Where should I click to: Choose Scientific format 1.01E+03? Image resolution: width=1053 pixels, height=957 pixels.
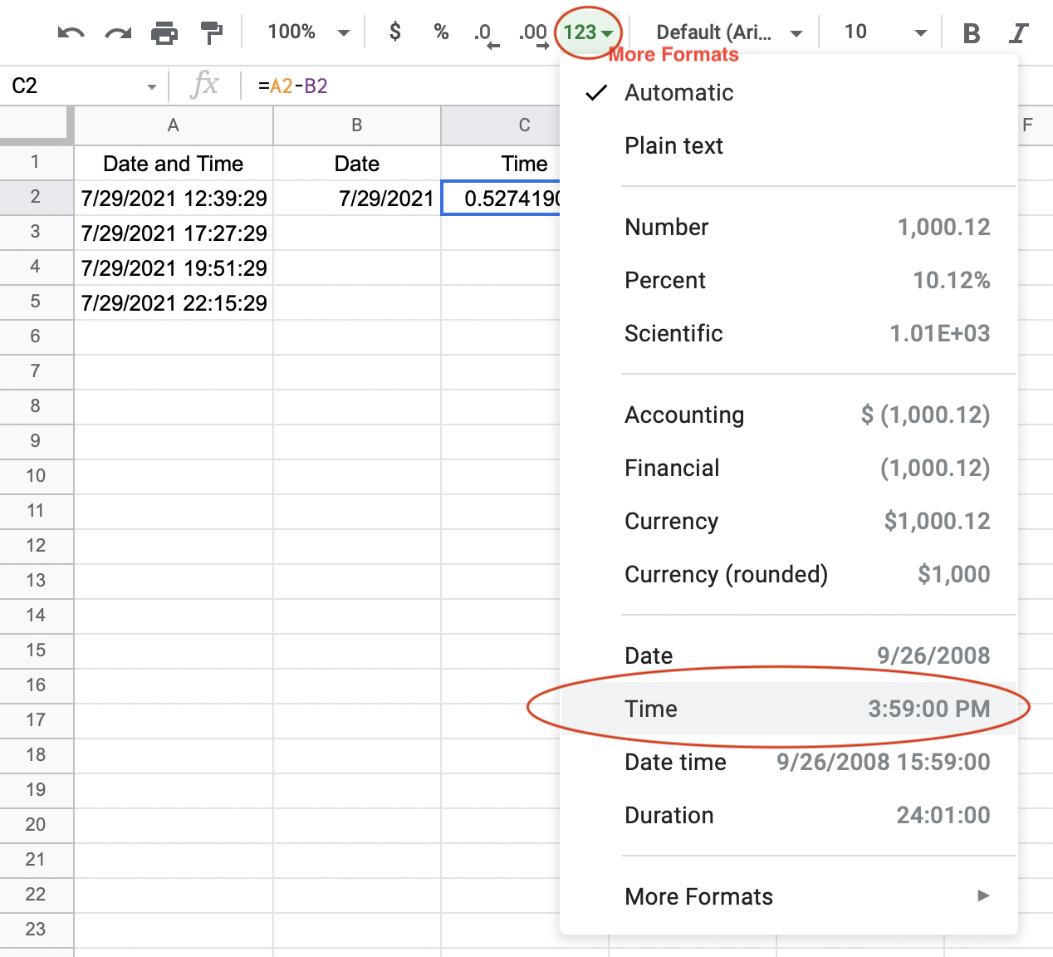click(789, 333)
